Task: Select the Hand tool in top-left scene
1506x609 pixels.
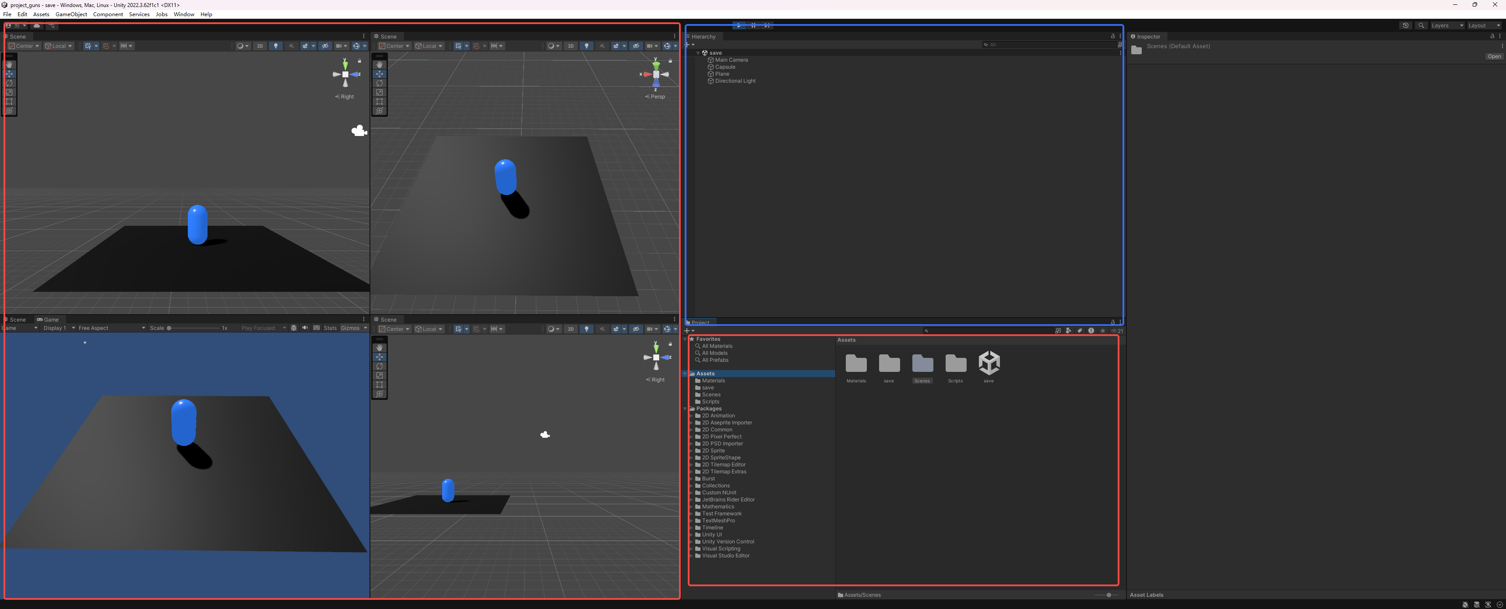Action: click(x=9, y=65)
